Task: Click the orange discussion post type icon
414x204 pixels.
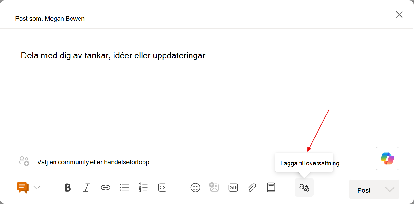Action: pyautogui.click(x=23, y=188)
